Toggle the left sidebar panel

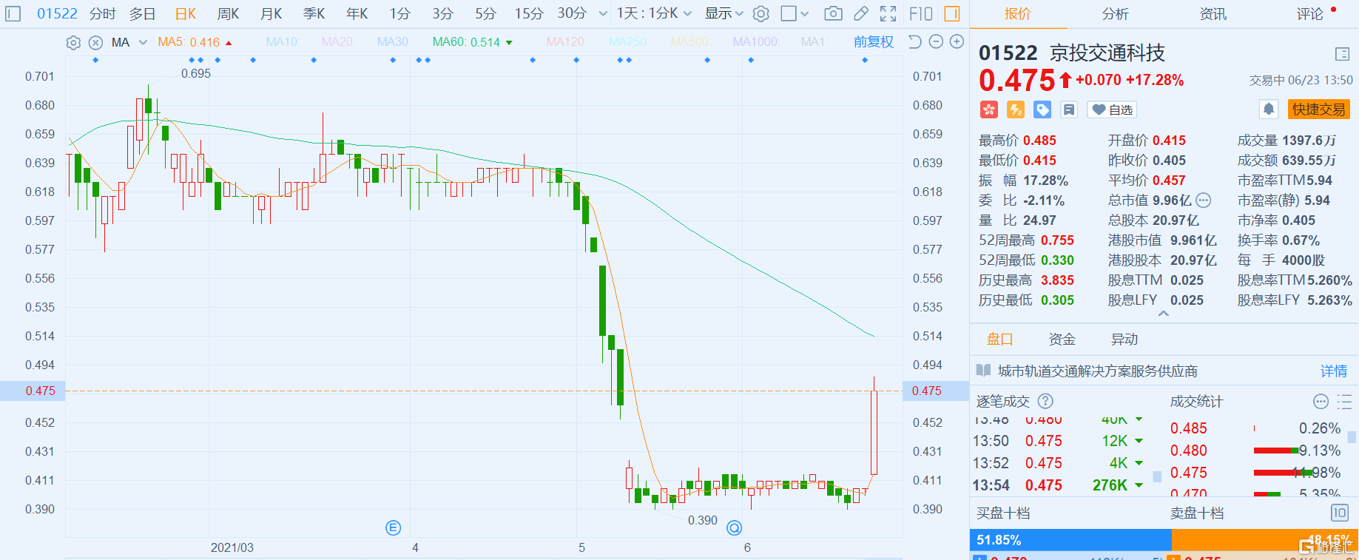tap(13, 13)
